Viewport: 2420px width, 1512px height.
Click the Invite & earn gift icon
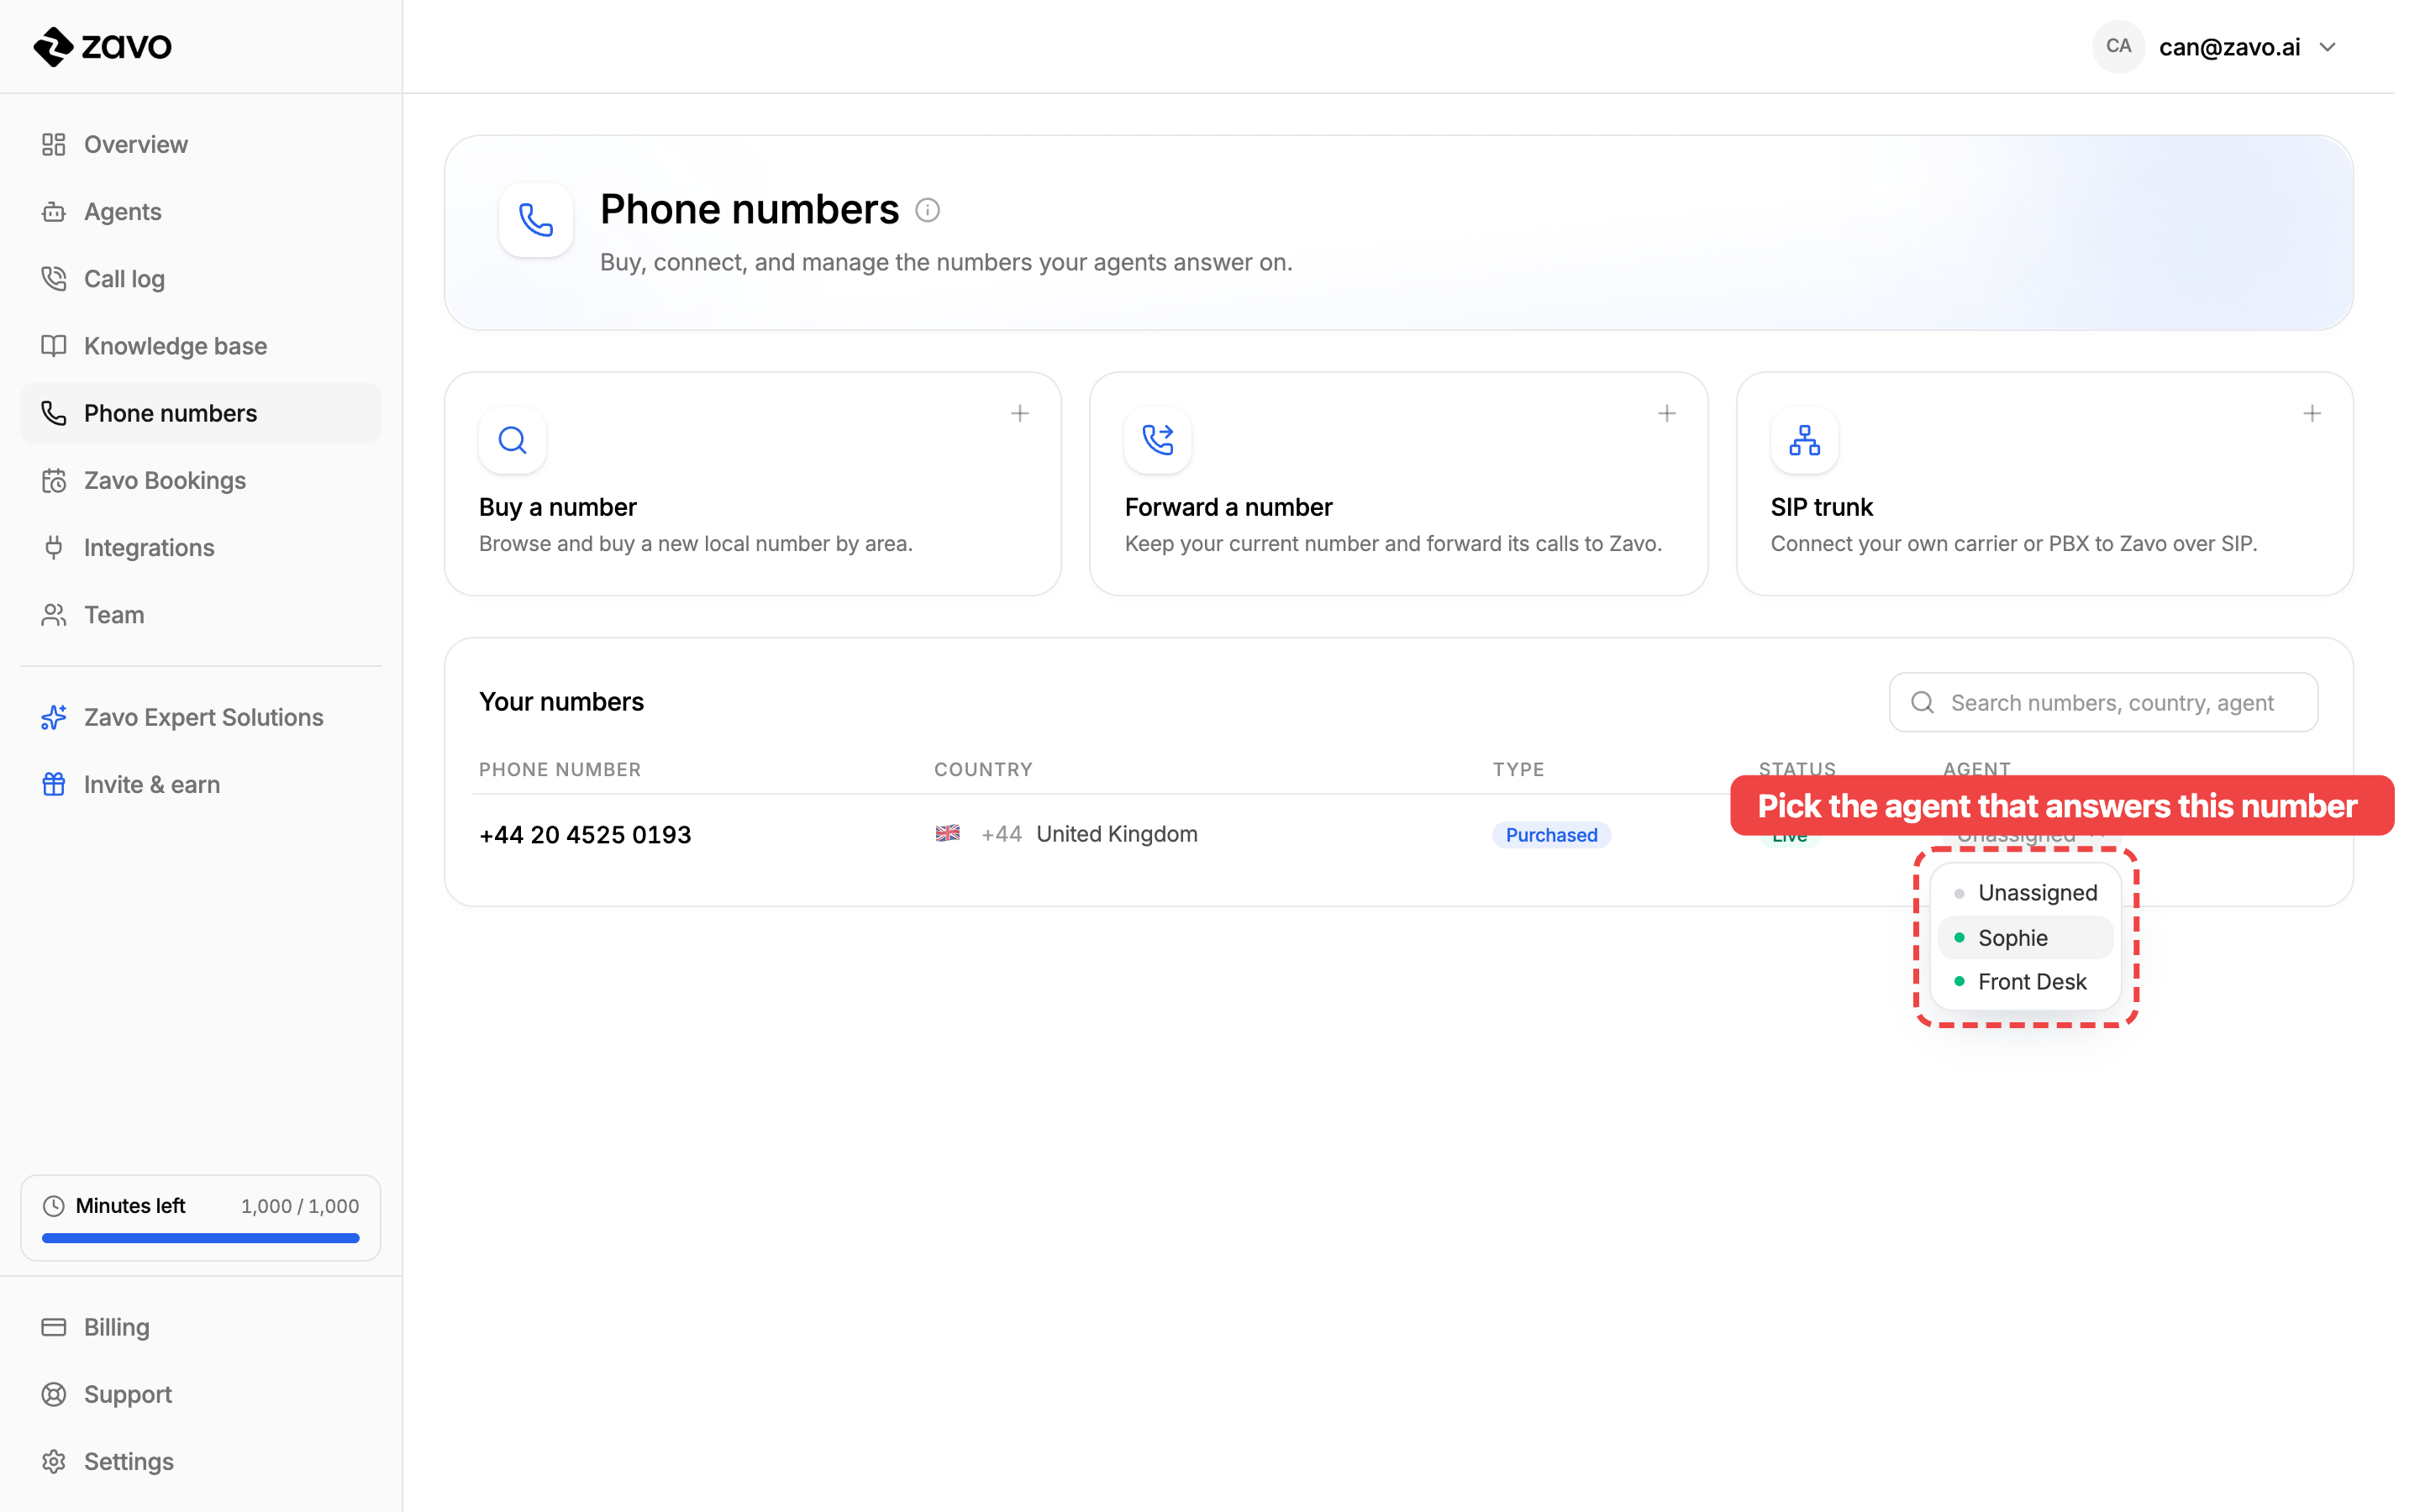[x=54, y=784]
